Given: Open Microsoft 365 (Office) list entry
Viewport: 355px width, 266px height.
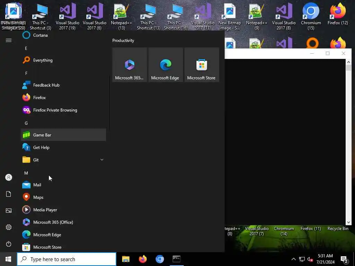Looking at the screenshot, I should 63,222.
